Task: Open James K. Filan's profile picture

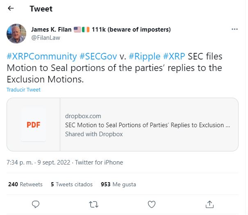Action: [17, 34]
